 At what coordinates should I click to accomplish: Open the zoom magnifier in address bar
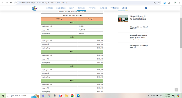155,3
